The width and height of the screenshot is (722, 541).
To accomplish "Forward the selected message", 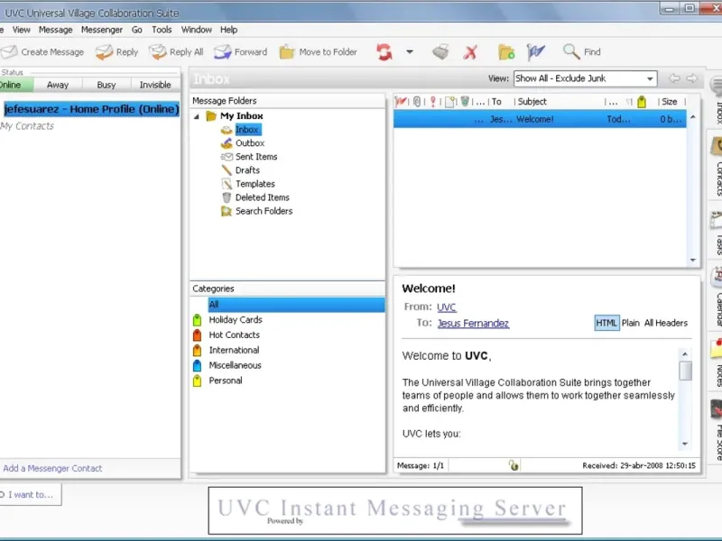I will click(240, 52).
